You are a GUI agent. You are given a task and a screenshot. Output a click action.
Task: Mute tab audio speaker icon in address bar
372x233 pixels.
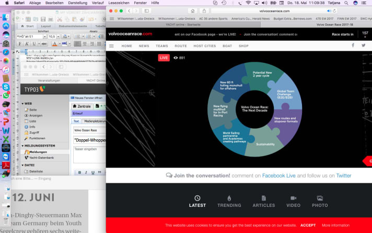point(329,11)
